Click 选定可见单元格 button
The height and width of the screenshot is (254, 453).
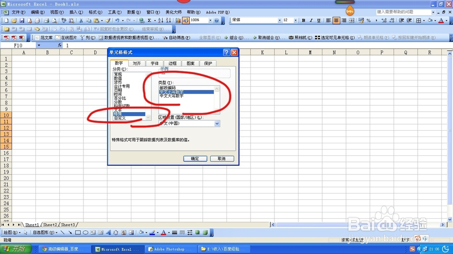(x=335, y=38)
